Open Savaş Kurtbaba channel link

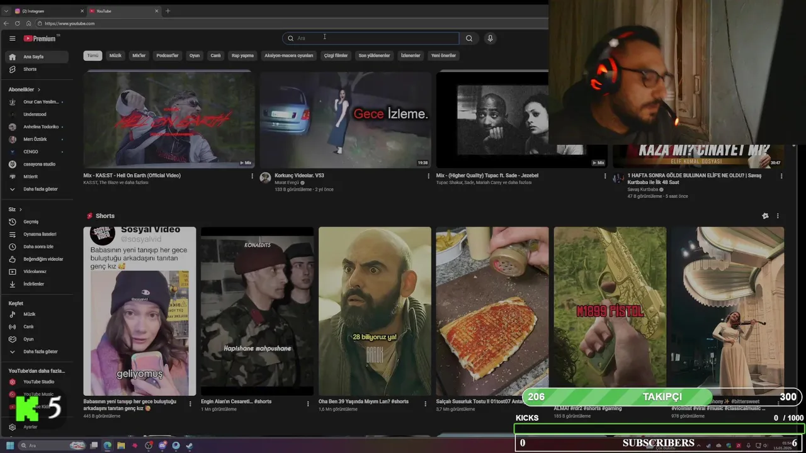pyautogui.click(x=642, y=189)
